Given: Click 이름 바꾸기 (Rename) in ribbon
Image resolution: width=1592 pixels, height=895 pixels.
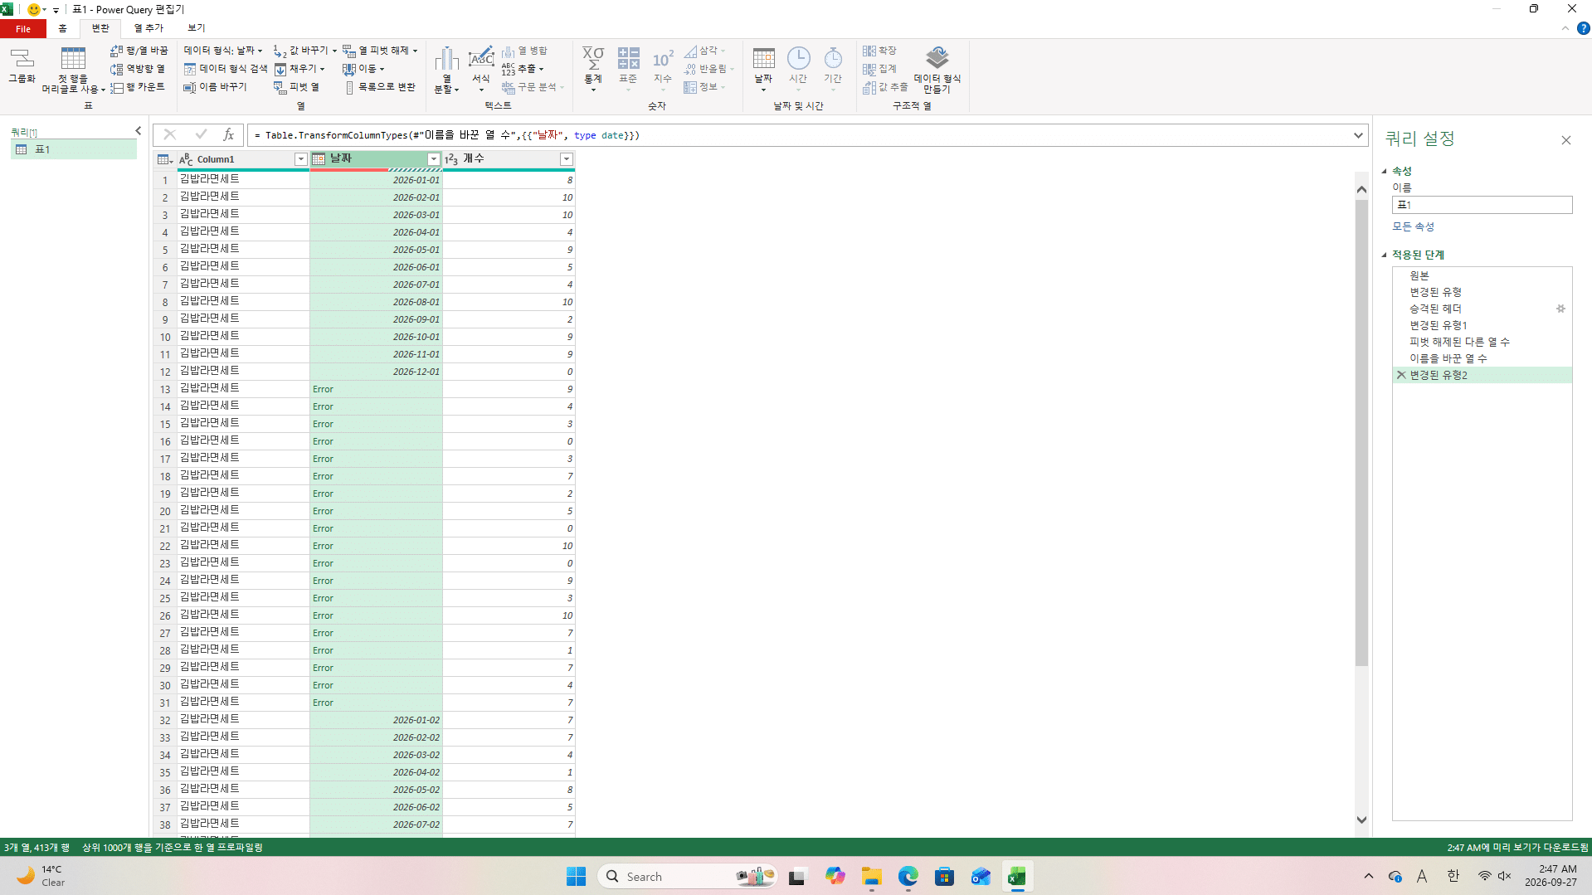Looking at the screenshot, I should pyautogui.click(x=215, y=87).
